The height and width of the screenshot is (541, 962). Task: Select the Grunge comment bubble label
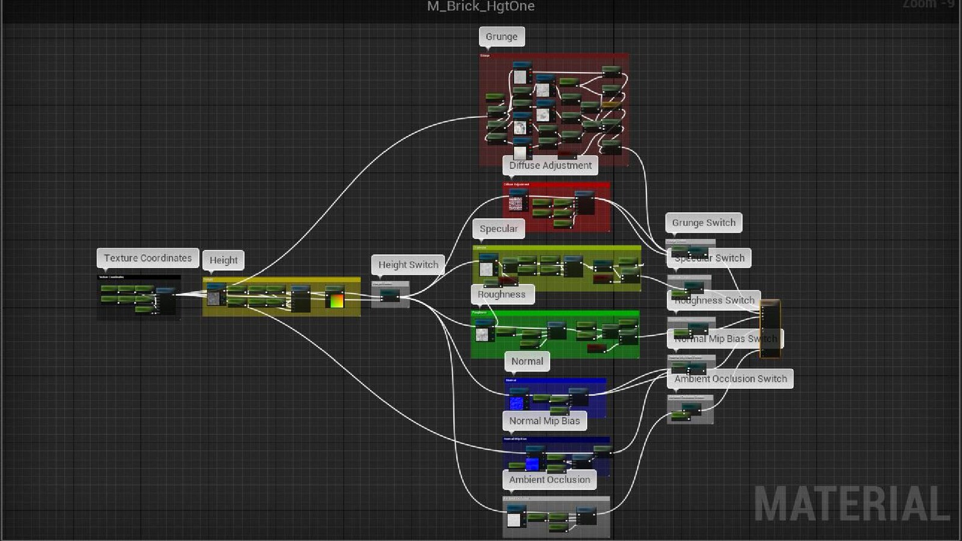[x=501, y=37]
